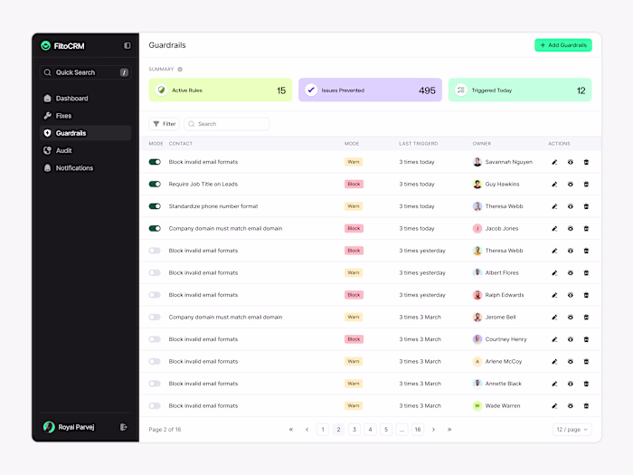633x475 pixels.
Task: Click the Warn badge in Savannah Nguyen's row
Action: click(x=354, y=162)
